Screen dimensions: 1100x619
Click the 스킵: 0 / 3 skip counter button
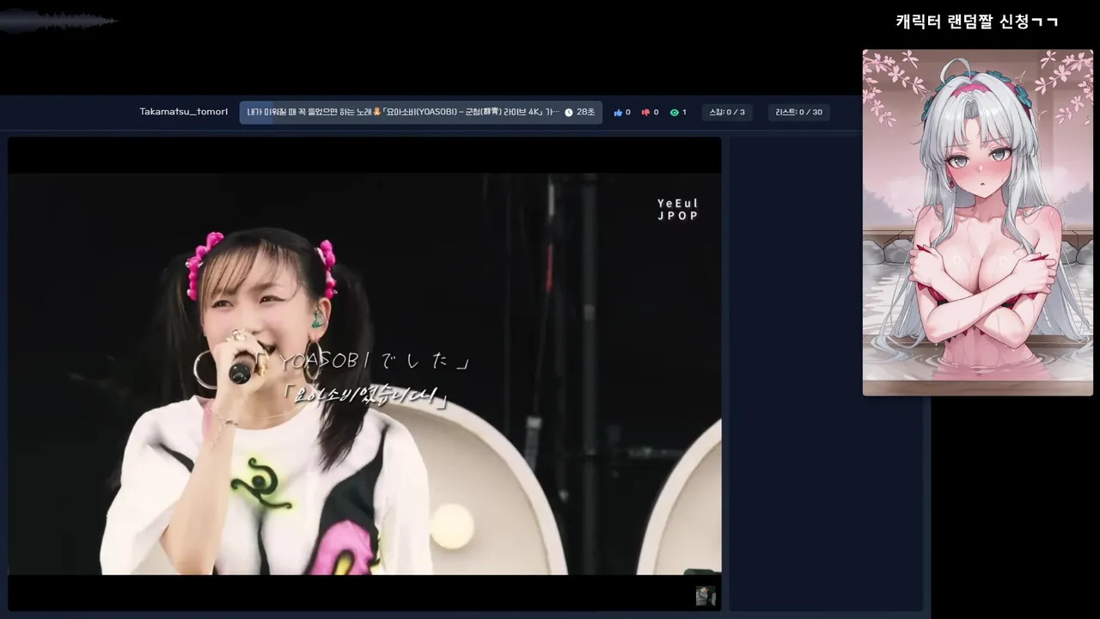(x=727, y=113)
